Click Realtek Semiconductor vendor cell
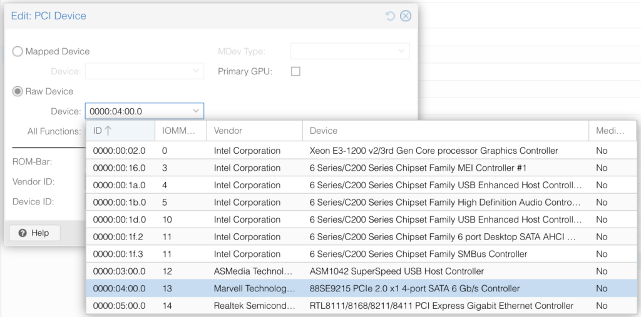Screen dimensions: 641x317 [254, 306]
